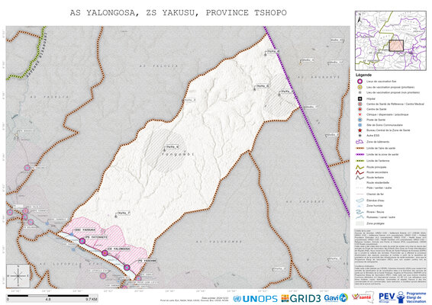Viewport: 432px width, 305px height.
Task: Click the YaYa_6 map label
Action: tap(263, 86)
